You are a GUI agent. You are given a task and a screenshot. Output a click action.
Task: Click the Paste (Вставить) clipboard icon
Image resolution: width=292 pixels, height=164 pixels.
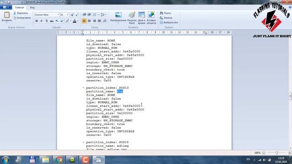tap(7, 15)
